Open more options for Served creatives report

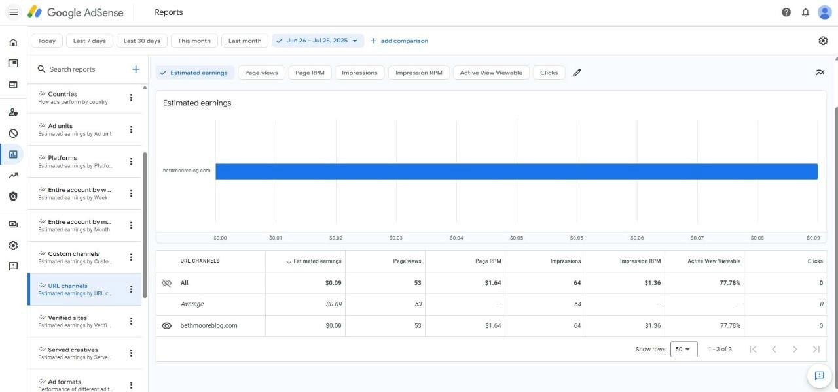(131, 353)
